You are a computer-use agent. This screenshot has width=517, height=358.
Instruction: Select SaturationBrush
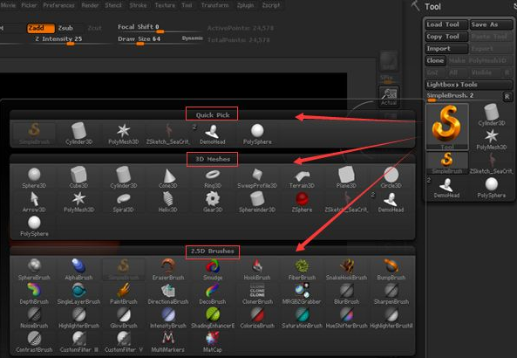(x=302, y=318)
